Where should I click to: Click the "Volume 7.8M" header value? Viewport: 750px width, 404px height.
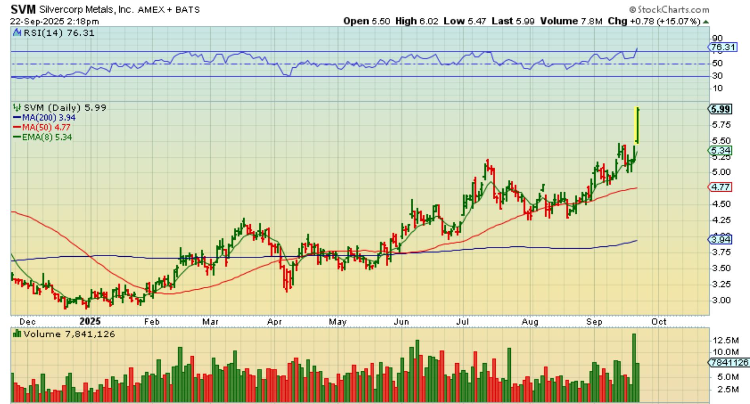571,21
